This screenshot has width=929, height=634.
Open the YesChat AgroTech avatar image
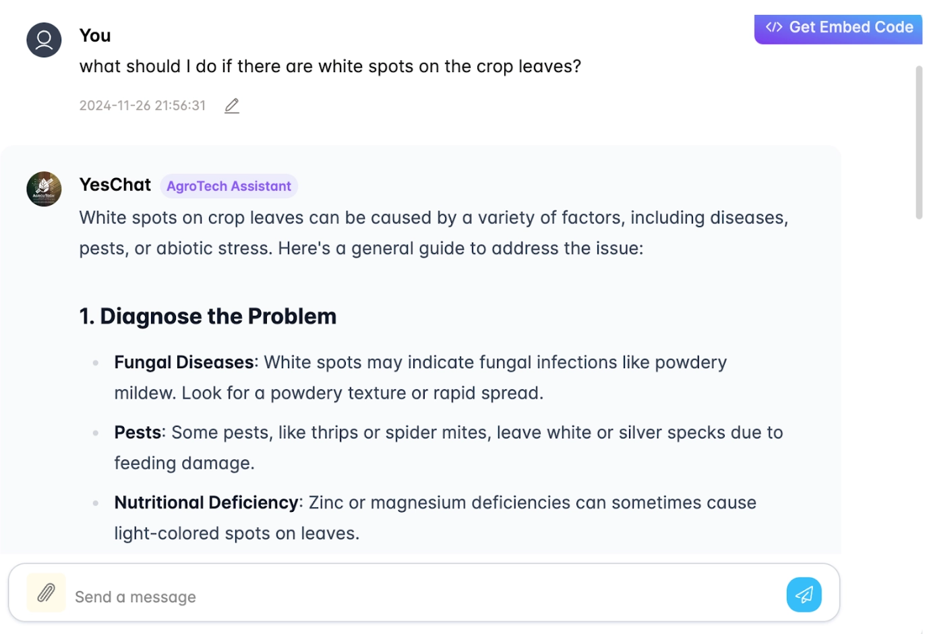pyautogui.click(x=44, y=189)
